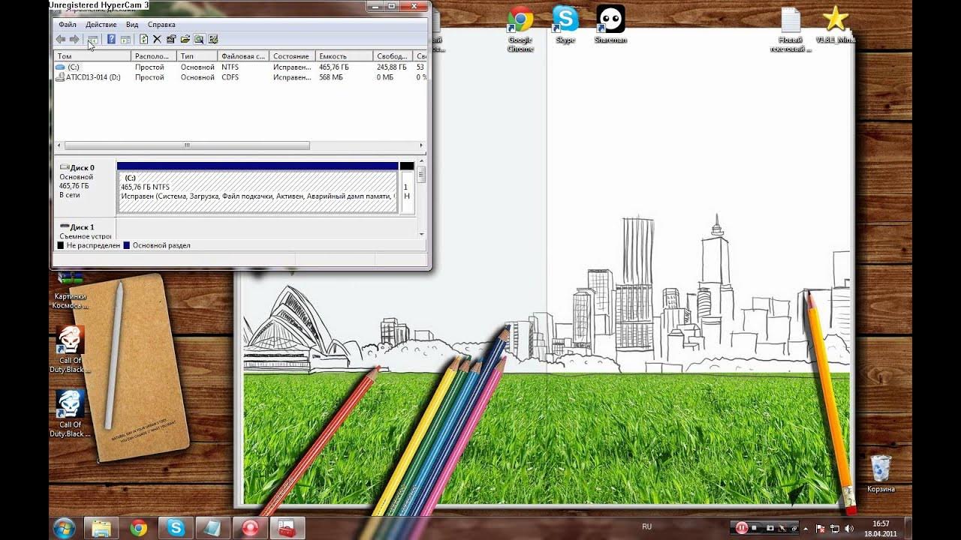Click the Располо... column header

(154, 56)
